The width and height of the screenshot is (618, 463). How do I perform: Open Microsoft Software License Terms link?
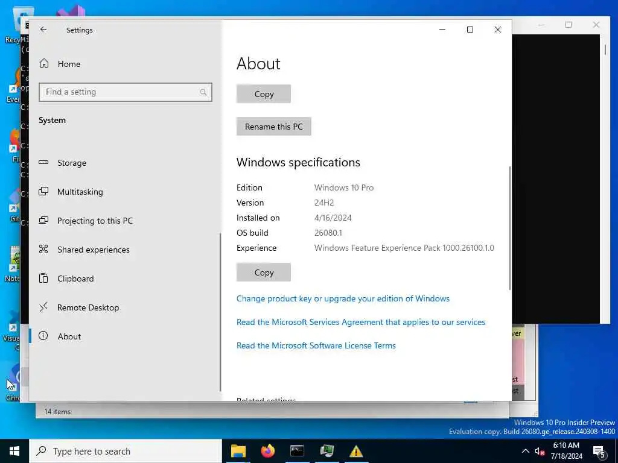click(316, 345)
